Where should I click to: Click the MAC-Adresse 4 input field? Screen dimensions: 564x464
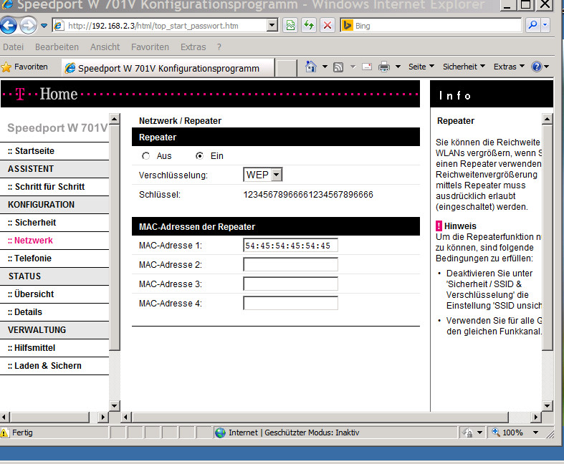point(291,304)
